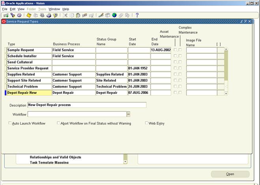
Task: Check Asset Maintenance box for Supplies Related
Action: (175, 74)
